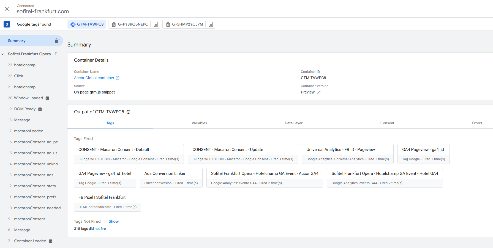Open the Accor Global container link
This screenshot has width=493, height=248.
(94, 78)
